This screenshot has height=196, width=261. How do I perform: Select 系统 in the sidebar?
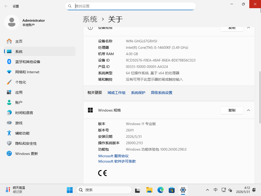tap(40, 52)
